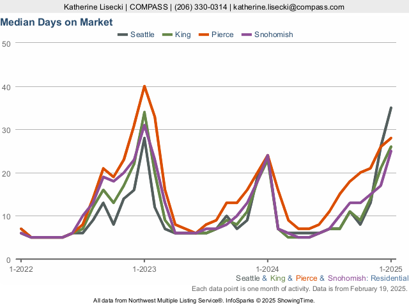Click the Seattle gray legend line swatch
409x307 pixels.
click(x=122, y=35)
